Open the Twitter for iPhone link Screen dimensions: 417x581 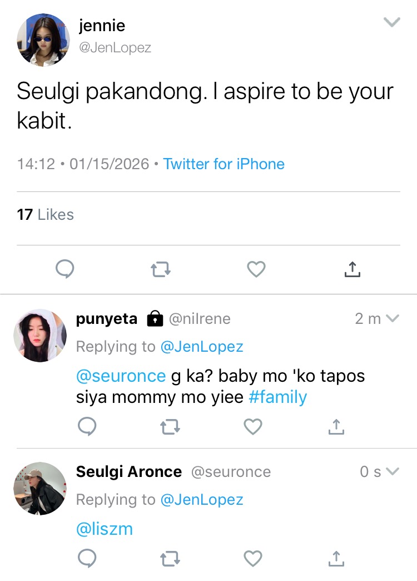pyautogui.click(x=224, y=164)
